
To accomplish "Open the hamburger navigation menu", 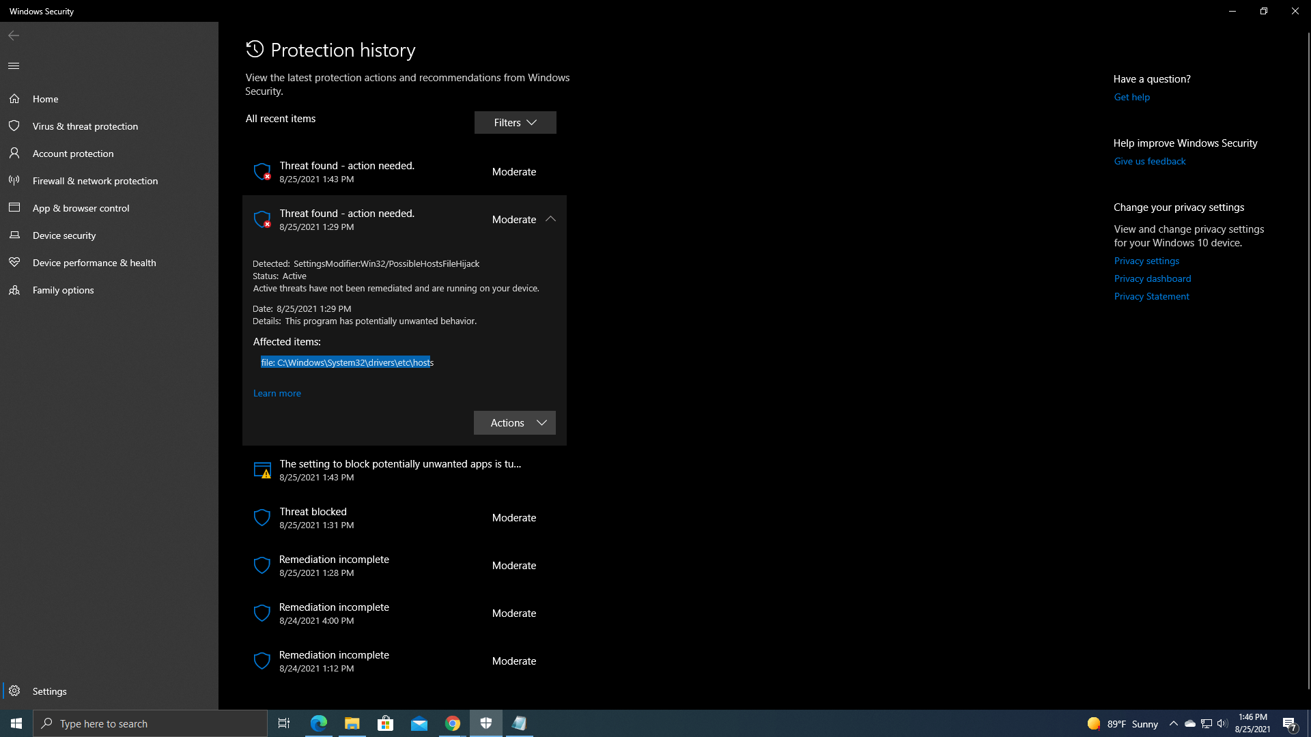I will pos(13,66).
